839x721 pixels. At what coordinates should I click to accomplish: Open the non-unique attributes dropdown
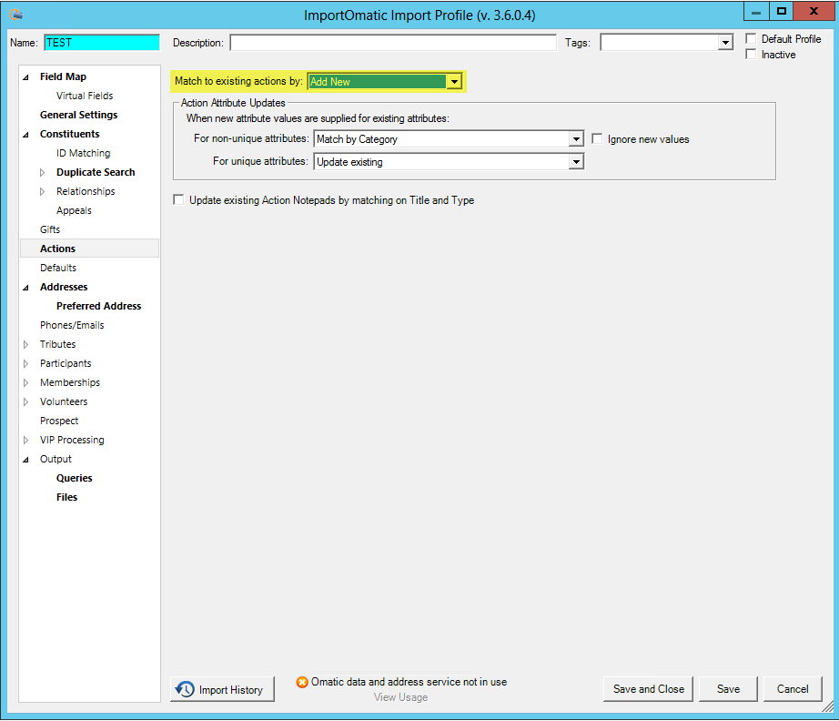point(576,139)
